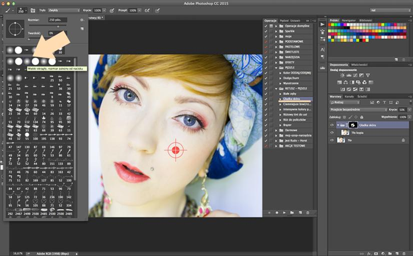
Task: Open the Tryb blend mode dropdown
Action: [x=64, y=10]
